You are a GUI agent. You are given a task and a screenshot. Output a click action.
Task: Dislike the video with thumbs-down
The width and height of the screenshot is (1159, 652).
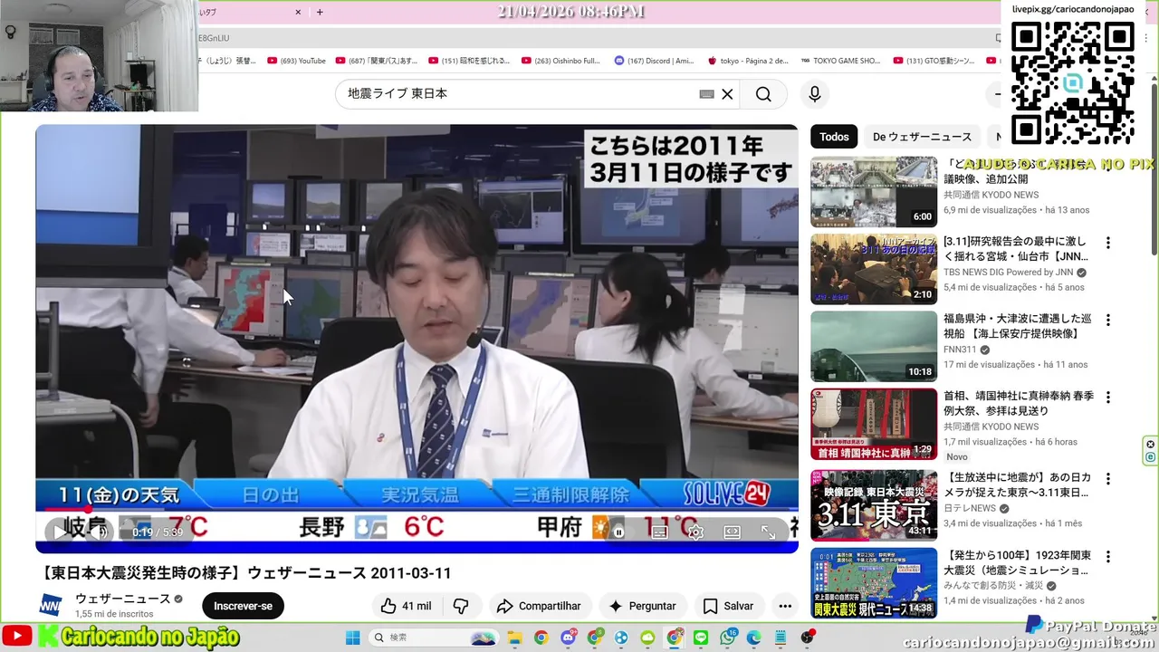pos(461,606)
